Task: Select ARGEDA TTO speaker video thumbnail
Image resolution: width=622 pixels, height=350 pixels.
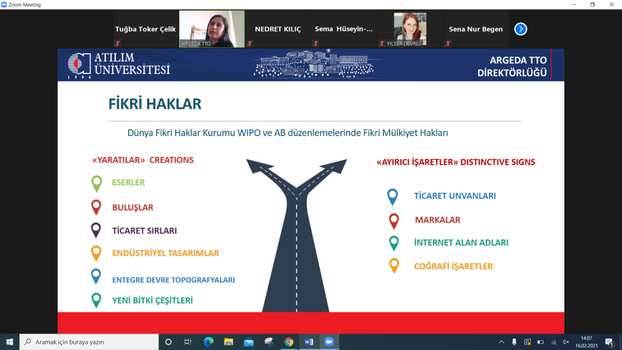Action: 212,29
